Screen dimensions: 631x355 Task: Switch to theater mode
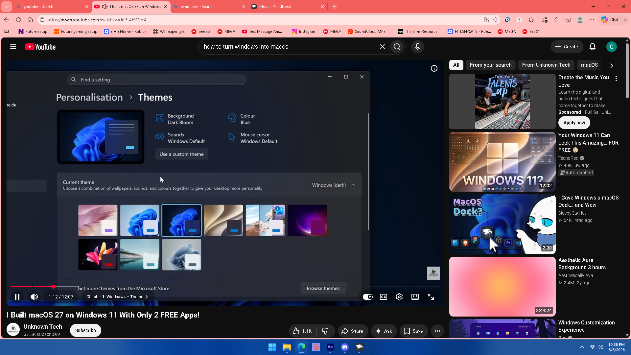point(415,297)
